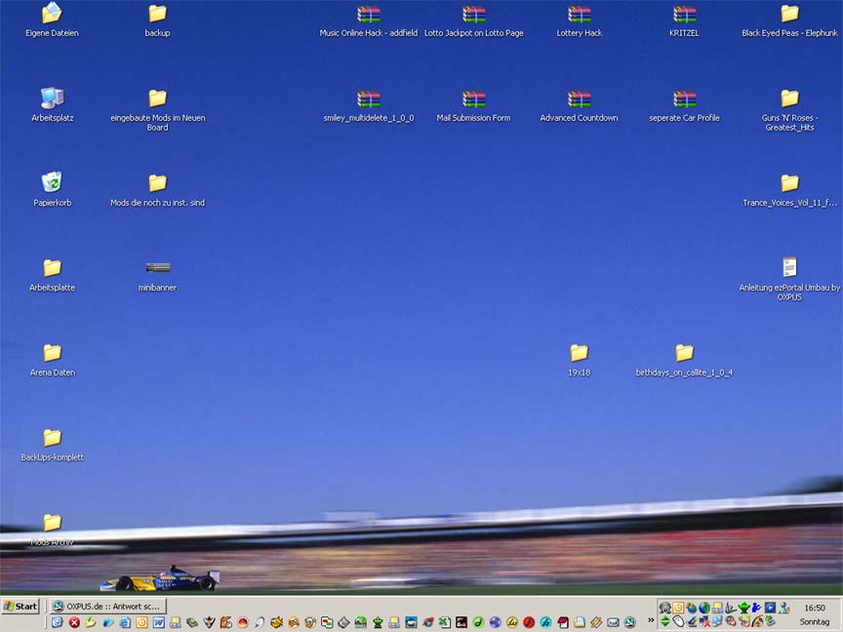
Task: Select the Lottery Hack RAR archive
Action: (x=579, y=15)
